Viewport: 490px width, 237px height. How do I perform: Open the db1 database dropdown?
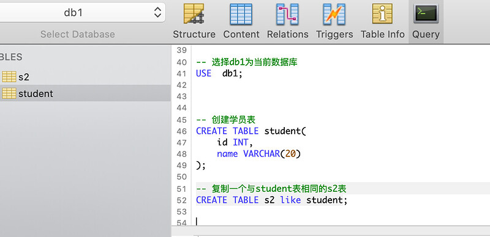(x=83, y=12)
